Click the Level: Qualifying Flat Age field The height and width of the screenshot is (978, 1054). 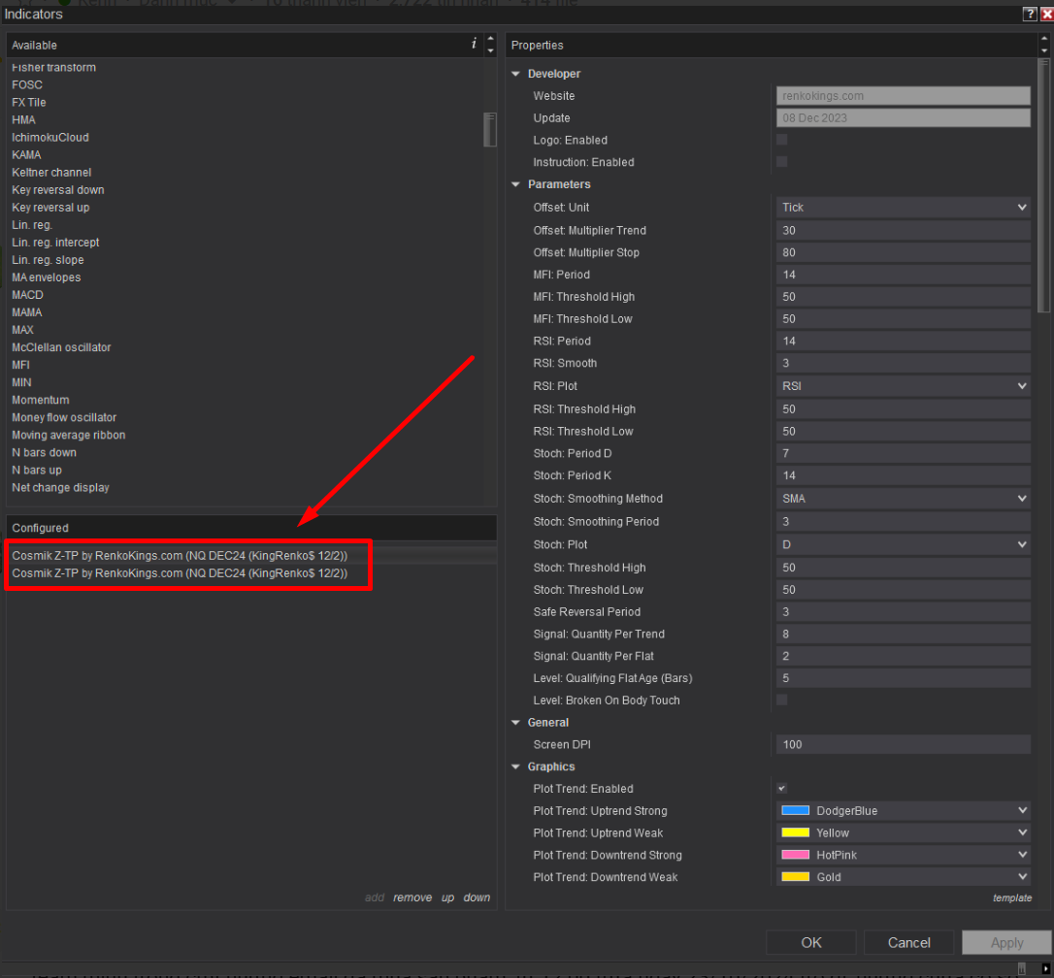pos(903,678)
